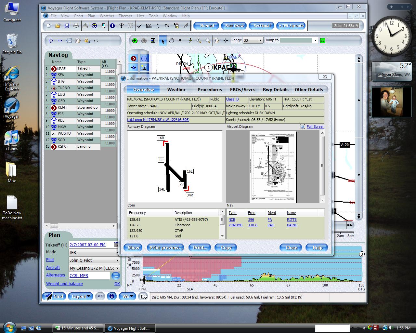This screenshot has width=416, height=333.
Task: Click the Class: D link
Action: click(232, 99)
